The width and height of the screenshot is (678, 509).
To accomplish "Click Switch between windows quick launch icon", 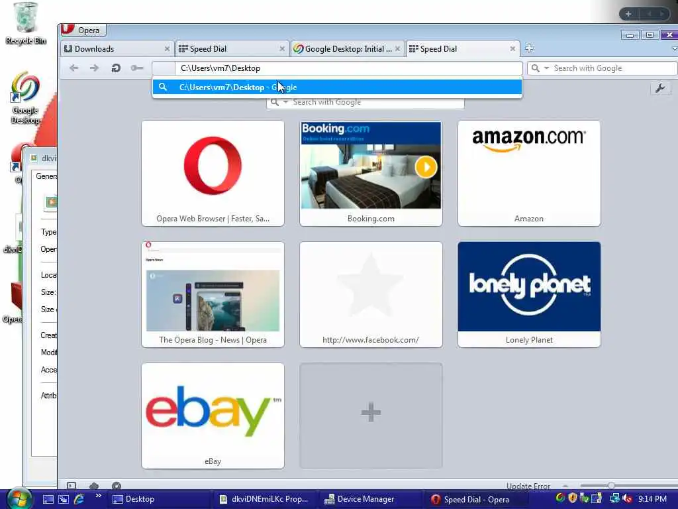I will [x=64, y=499].
